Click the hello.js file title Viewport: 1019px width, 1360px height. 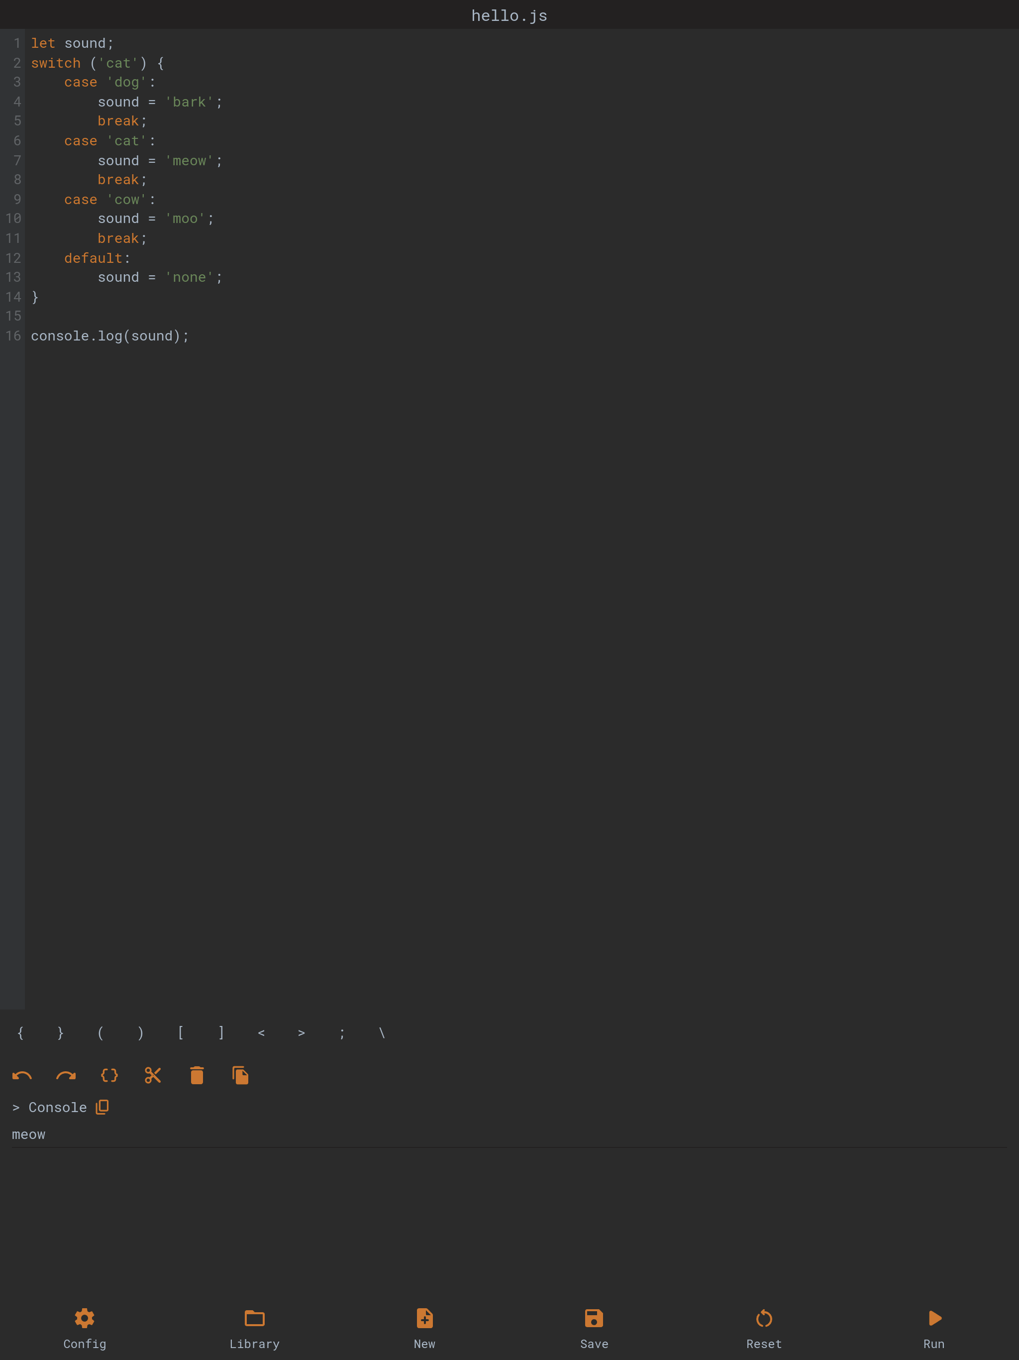509,15
